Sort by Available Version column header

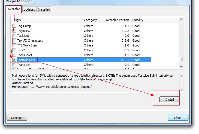pyautogui.click(x=117, y=20)
